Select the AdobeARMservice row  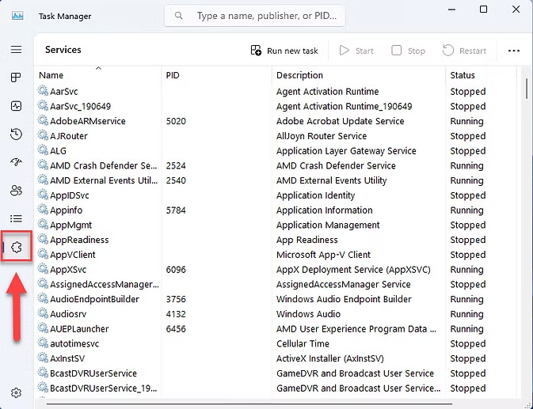click(x=88, y=121)
